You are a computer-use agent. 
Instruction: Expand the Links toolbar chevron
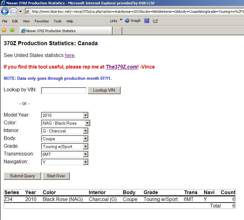[121, 20]
